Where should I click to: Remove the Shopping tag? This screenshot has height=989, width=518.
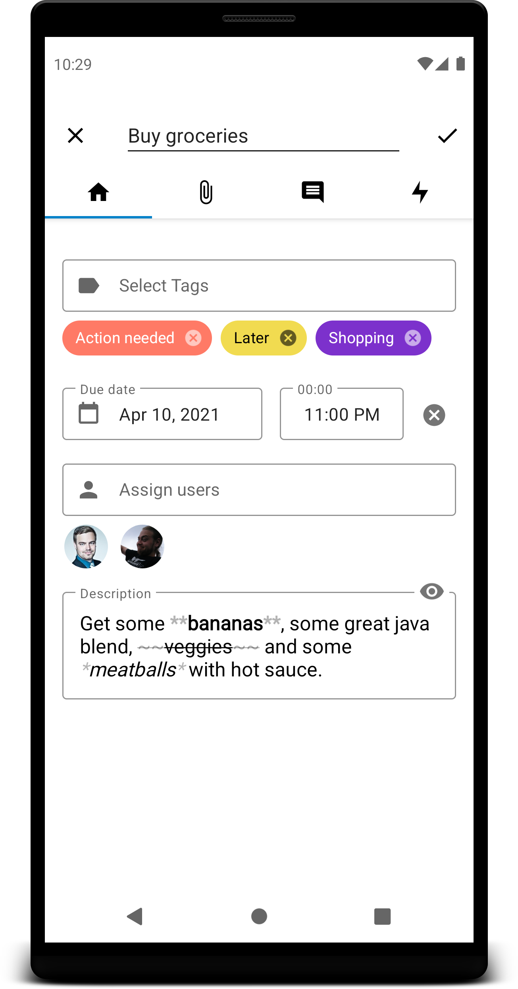[413, 338]
